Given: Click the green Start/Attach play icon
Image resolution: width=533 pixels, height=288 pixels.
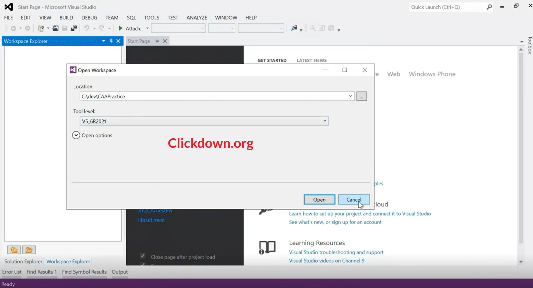Looking at the screenshot, I should pyautogui.click(x=120, y=28).
